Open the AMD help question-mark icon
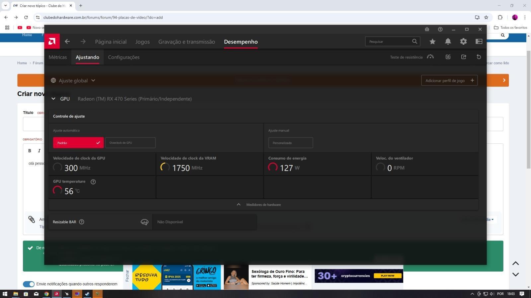531x298 pixels. (x=440, y=29)
